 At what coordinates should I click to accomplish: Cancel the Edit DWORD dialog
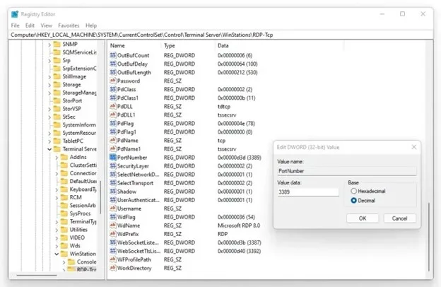coord(400,218)
